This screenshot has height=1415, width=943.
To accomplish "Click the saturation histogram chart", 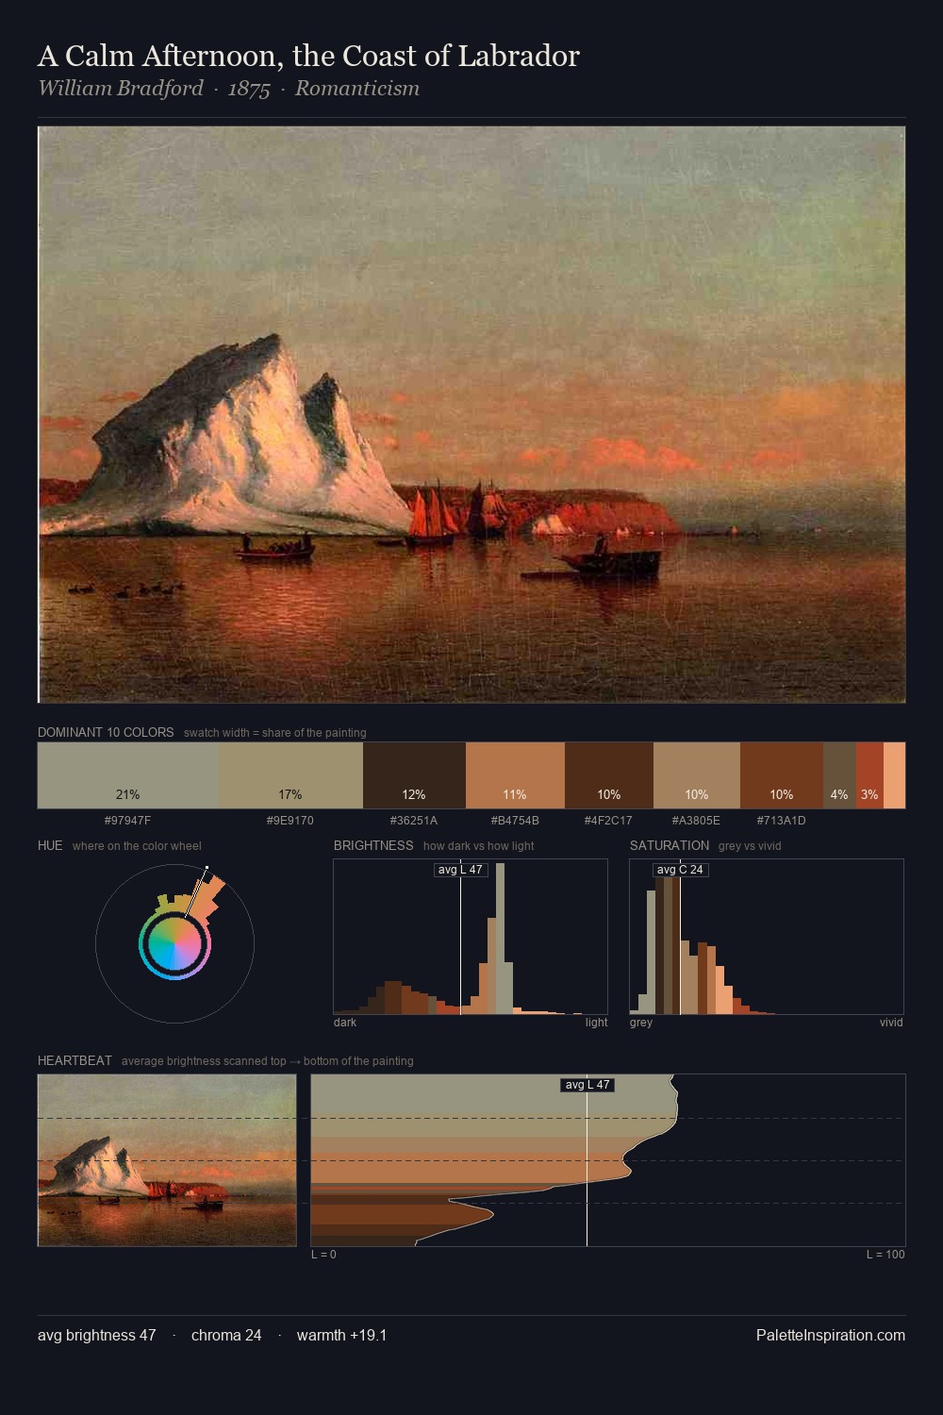I will [x=767, y=937].
